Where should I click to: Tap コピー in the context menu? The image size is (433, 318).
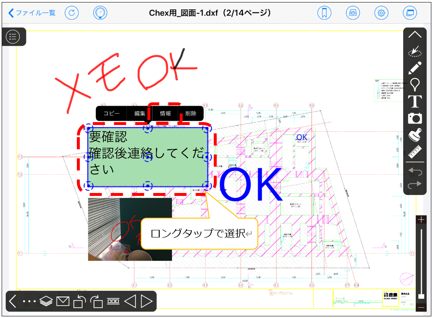tap(111, 113)
